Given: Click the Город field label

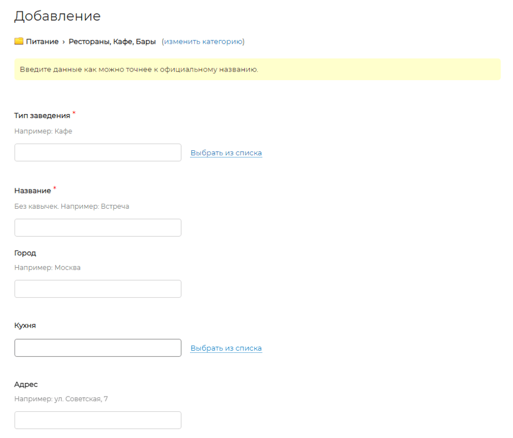Looking at the screenshot, I should [25, 253].
